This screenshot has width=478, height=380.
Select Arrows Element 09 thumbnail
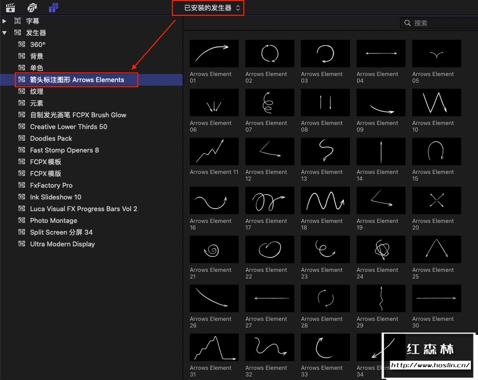tap(381, 103)
